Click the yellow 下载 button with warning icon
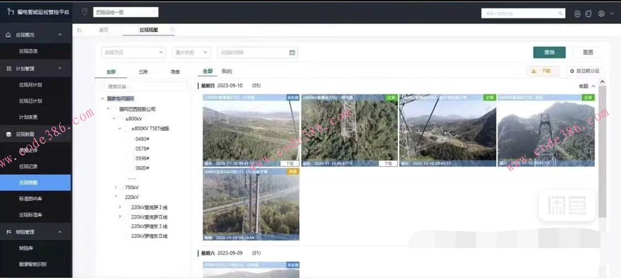 tap(543, 71)
